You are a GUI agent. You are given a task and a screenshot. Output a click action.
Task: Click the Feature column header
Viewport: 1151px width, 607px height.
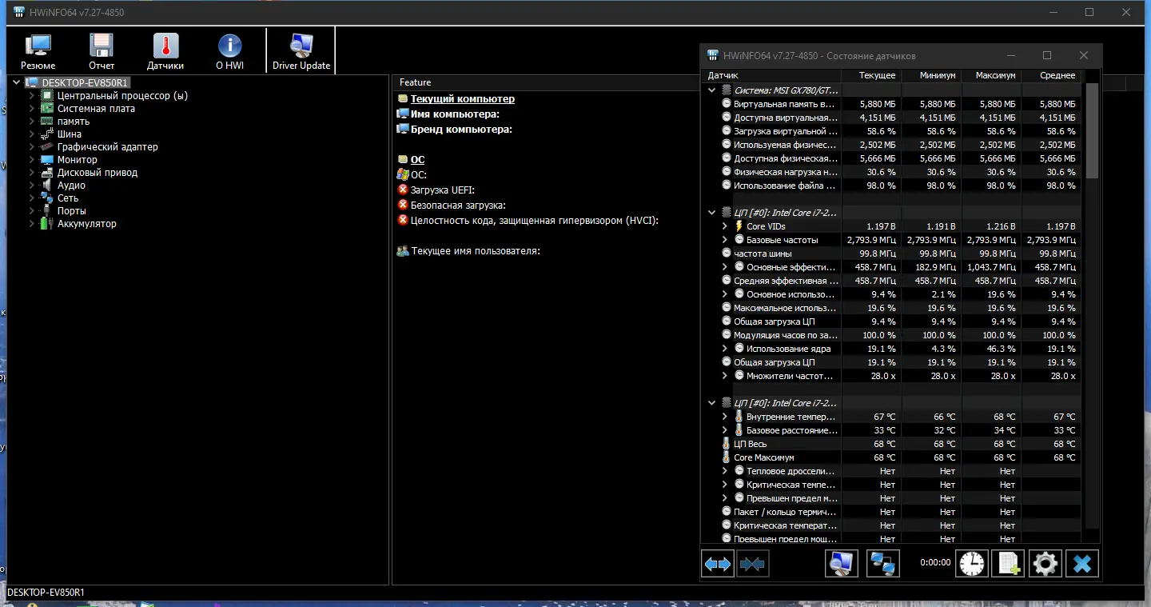click(x=415, y=82)
